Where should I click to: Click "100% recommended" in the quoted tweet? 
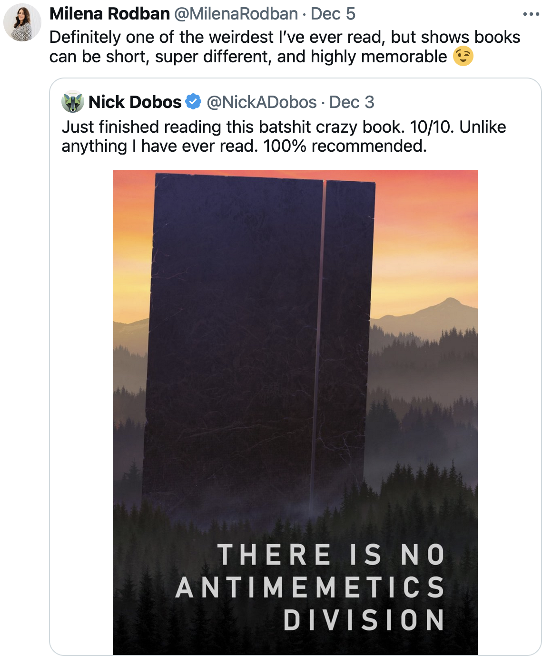[345, 146]
